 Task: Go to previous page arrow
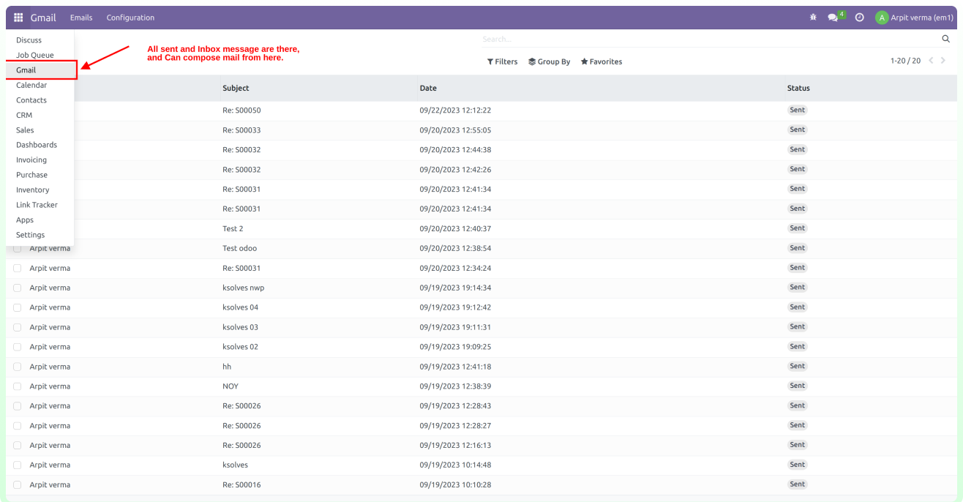point(931,61)
